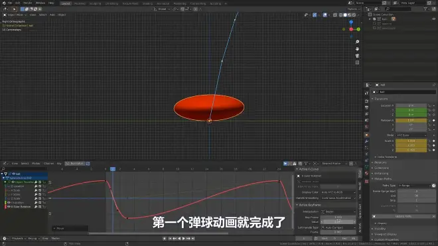Viewport: 438px width, 246px height.
Task: Click the Blender logo menu icon
Action: (x=4, y=3)
